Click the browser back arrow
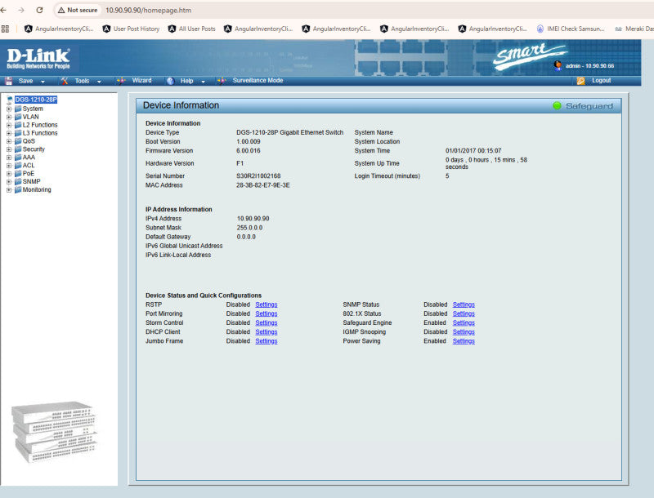 3,10
